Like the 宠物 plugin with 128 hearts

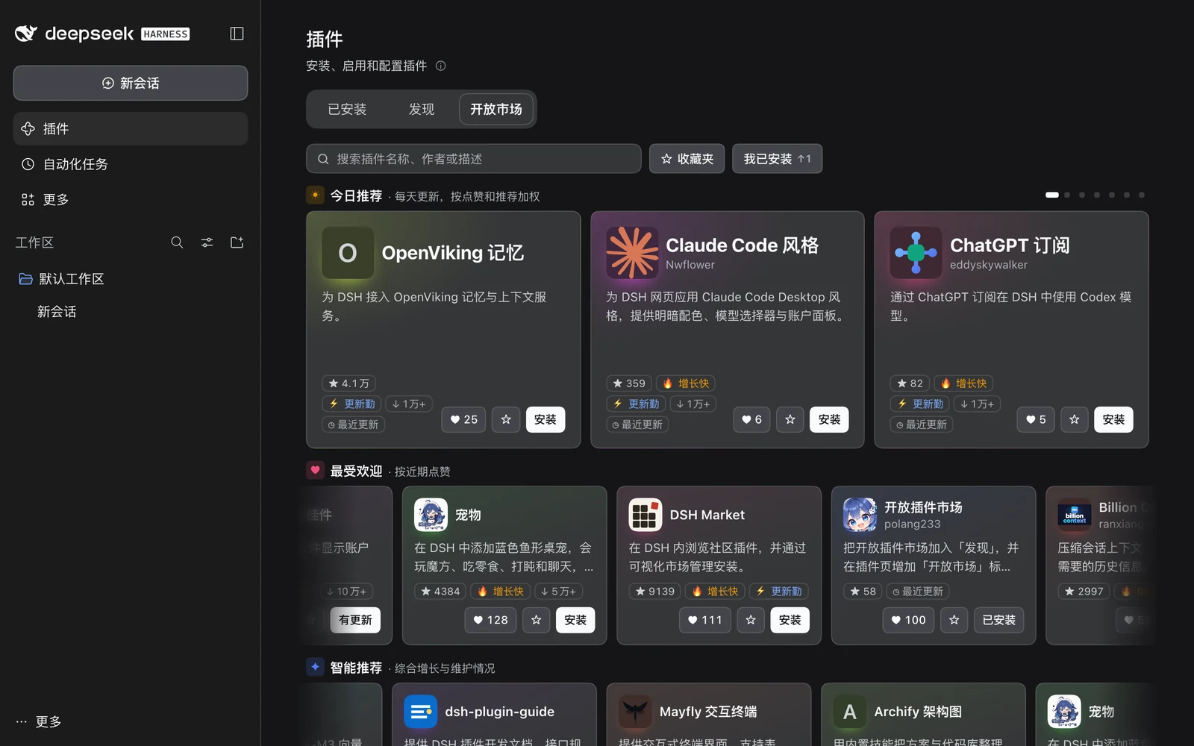[x=490, y=620]
